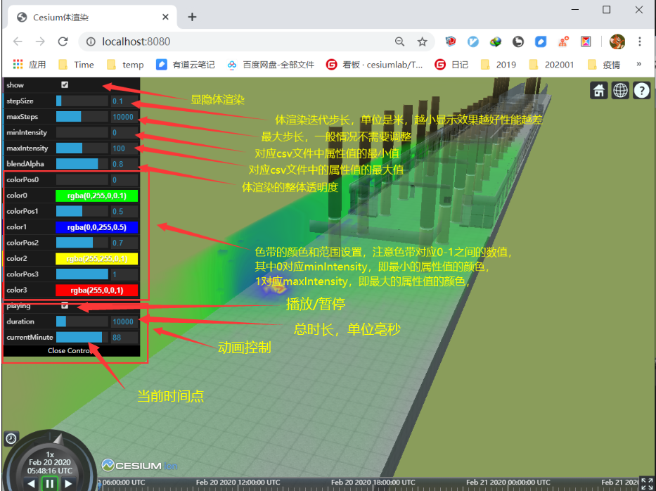This screenshot has height=491, width=656.
Task: Adjust the maxSteps slider
Action: [82, 117]
